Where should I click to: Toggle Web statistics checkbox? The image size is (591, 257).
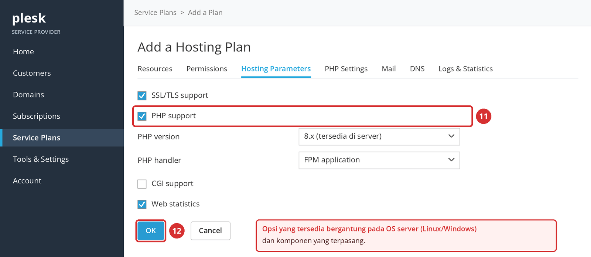pyautogui.click(x=142, y=204)
